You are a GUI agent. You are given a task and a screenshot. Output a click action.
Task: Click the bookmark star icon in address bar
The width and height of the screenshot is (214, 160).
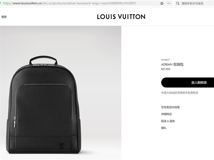(x=162, y=3)
